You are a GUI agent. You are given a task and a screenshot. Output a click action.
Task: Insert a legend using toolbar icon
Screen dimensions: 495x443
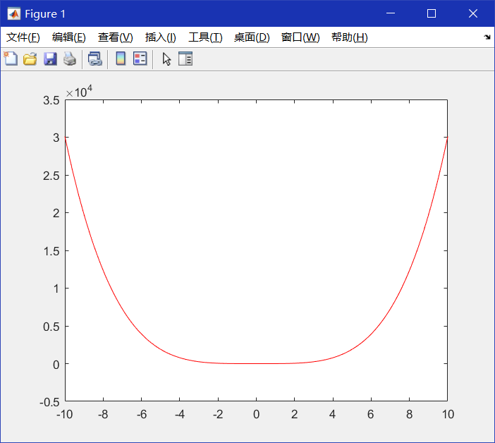click(140, 59)
